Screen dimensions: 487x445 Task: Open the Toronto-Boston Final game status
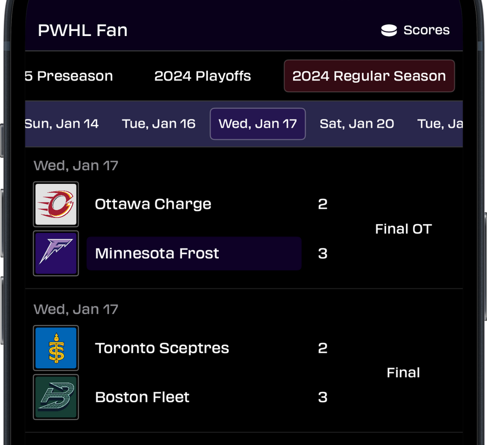tap(403, 373)
